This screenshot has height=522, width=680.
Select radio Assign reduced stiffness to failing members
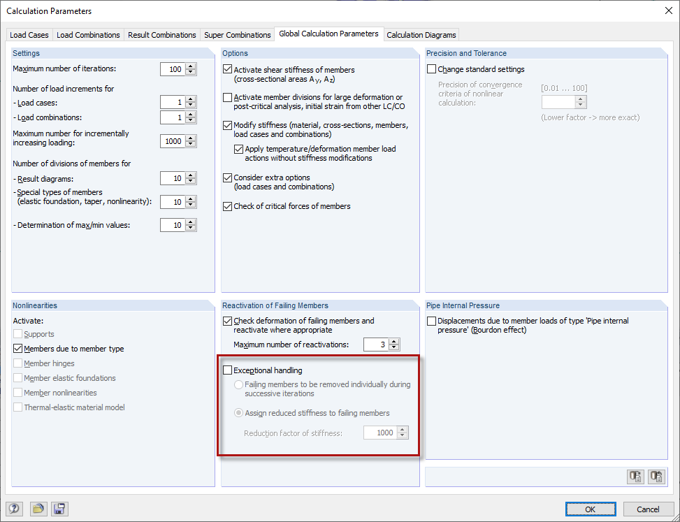(x=238, y=412)
